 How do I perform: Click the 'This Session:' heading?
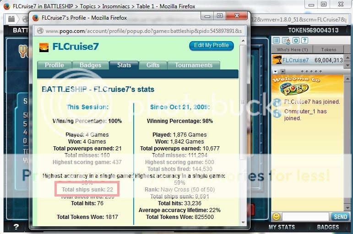pos(87,107)
